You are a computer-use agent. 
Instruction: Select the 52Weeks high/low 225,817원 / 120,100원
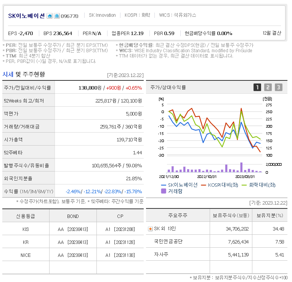(119, 101)
